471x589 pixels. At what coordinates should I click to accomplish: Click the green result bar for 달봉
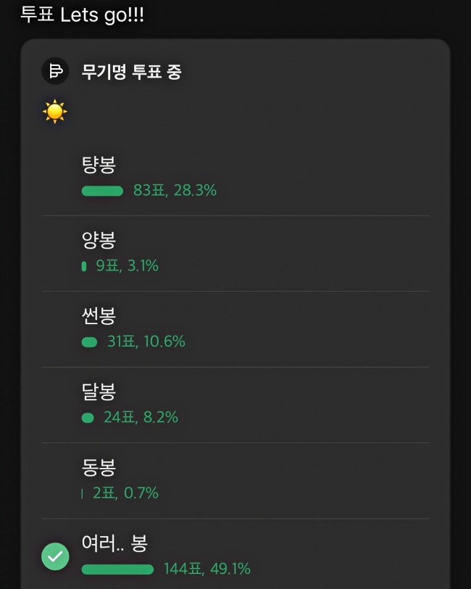coord(88,418)
